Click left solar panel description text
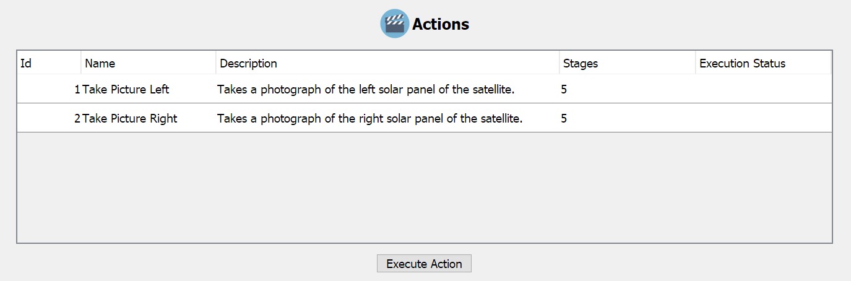The image size is (851, 281). tap(366, 89)
